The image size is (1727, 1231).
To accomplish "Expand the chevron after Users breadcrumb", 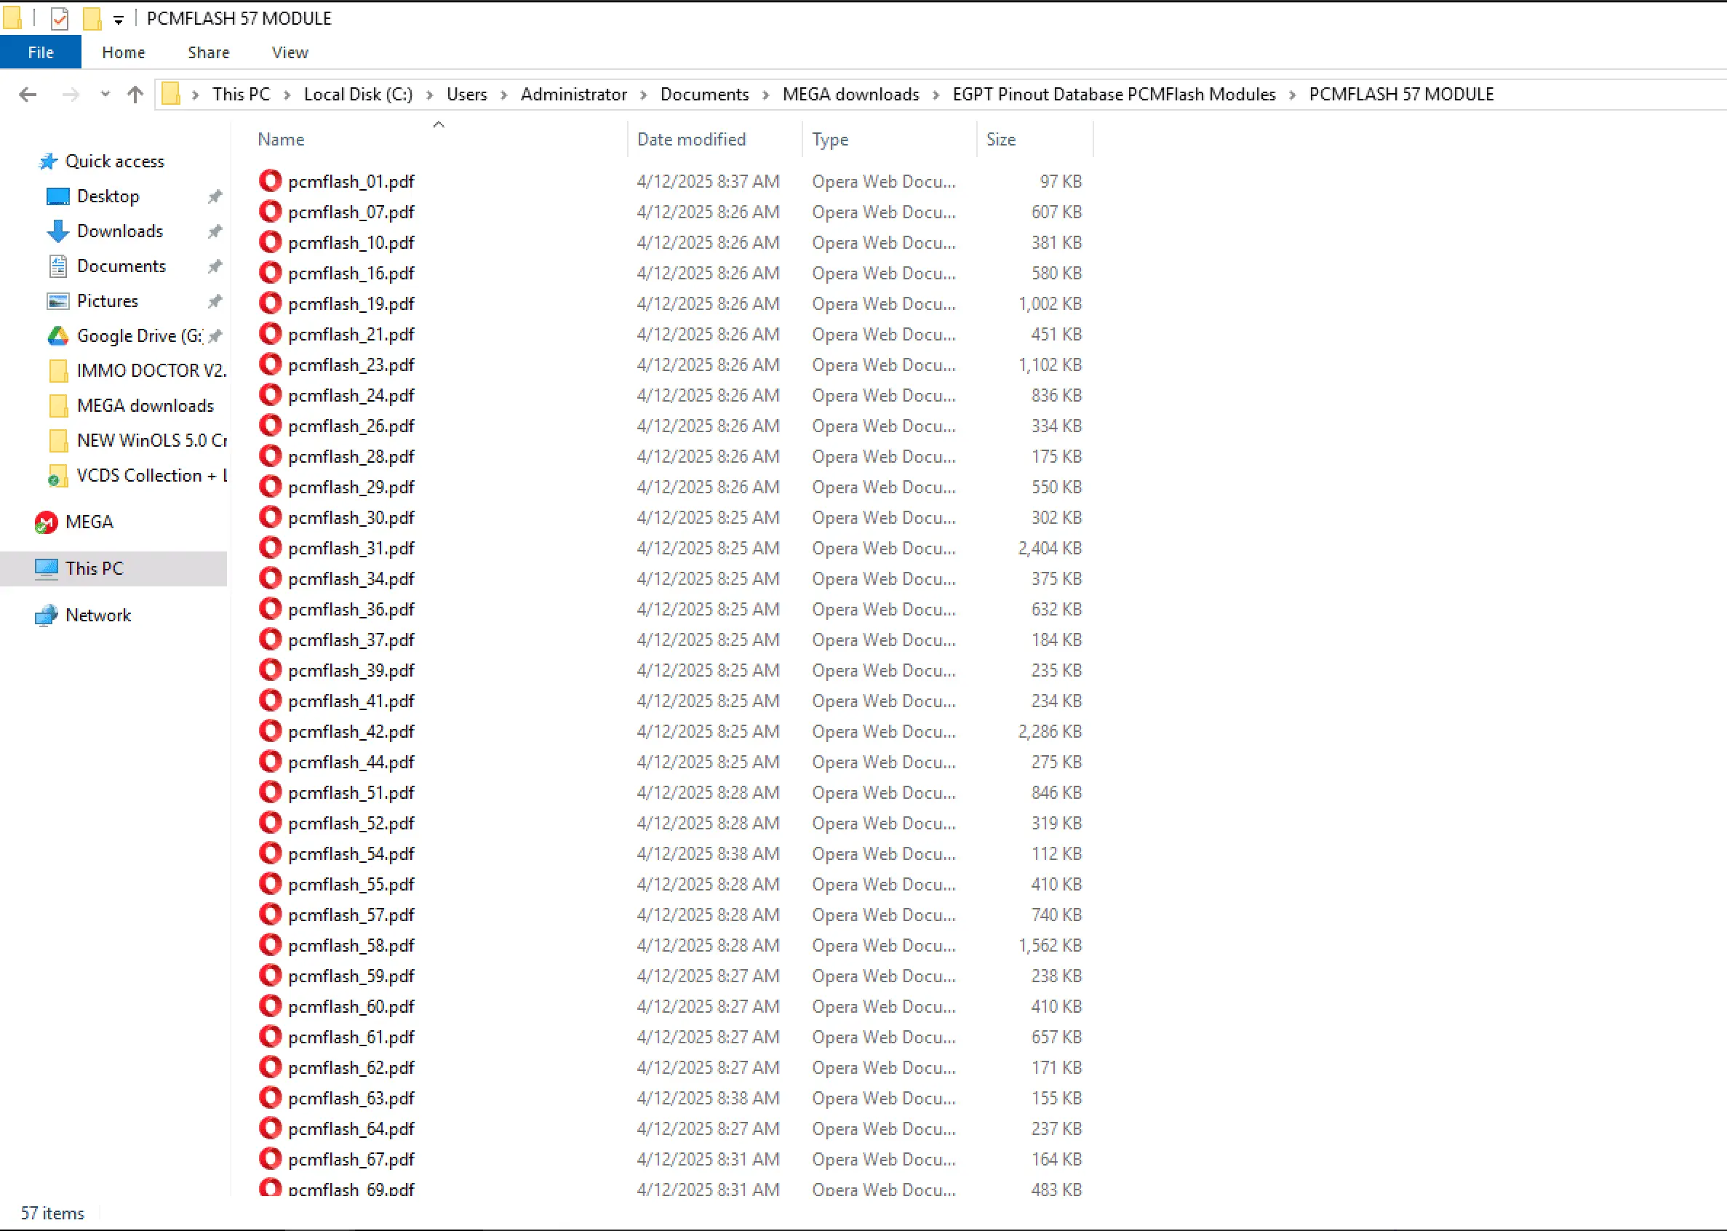I will coord(504,95).
